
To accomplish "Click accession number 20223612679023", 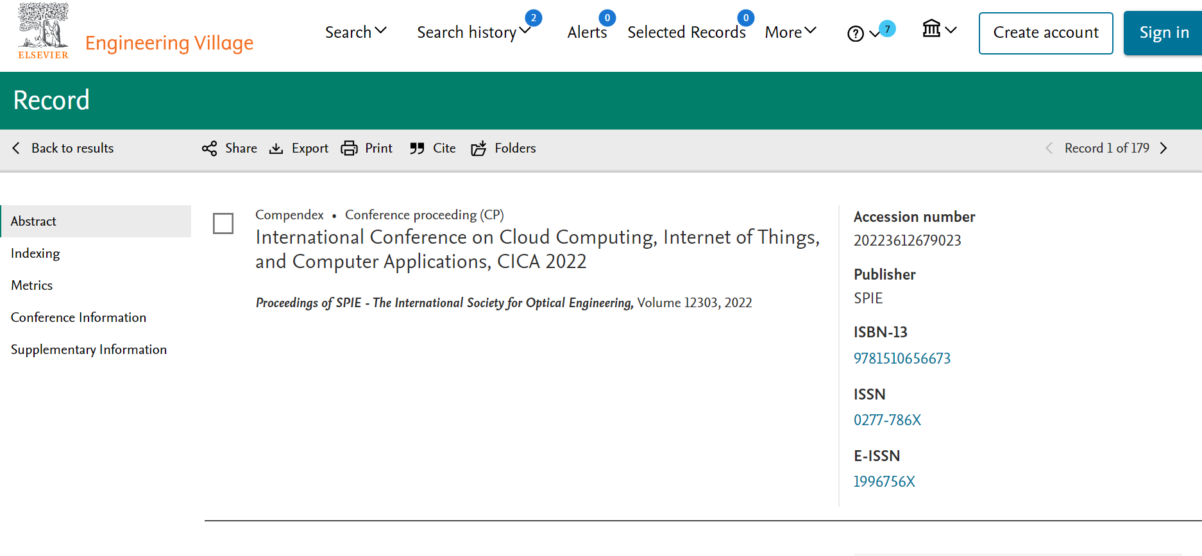I will 907,240.
